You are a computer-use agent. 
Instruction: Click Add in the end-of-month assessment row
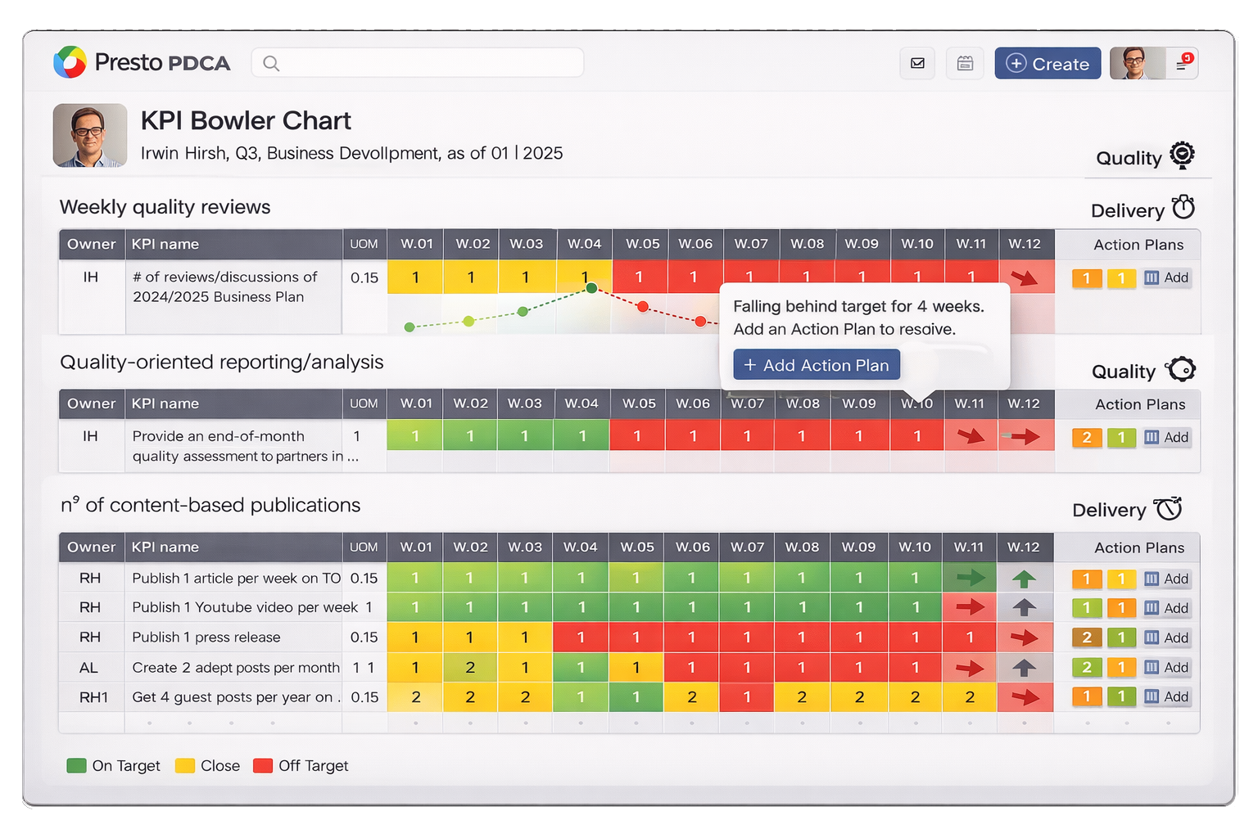pos(1166,438)
